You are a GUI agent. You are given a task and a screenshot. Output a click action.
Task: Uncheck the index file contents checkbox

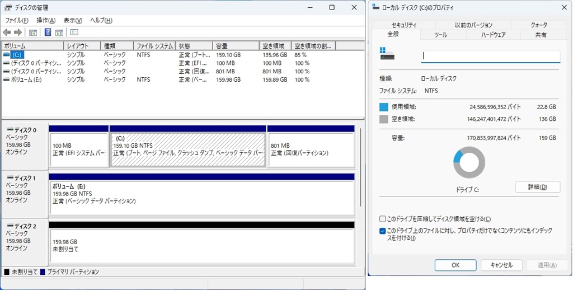[x=382, y=231]
